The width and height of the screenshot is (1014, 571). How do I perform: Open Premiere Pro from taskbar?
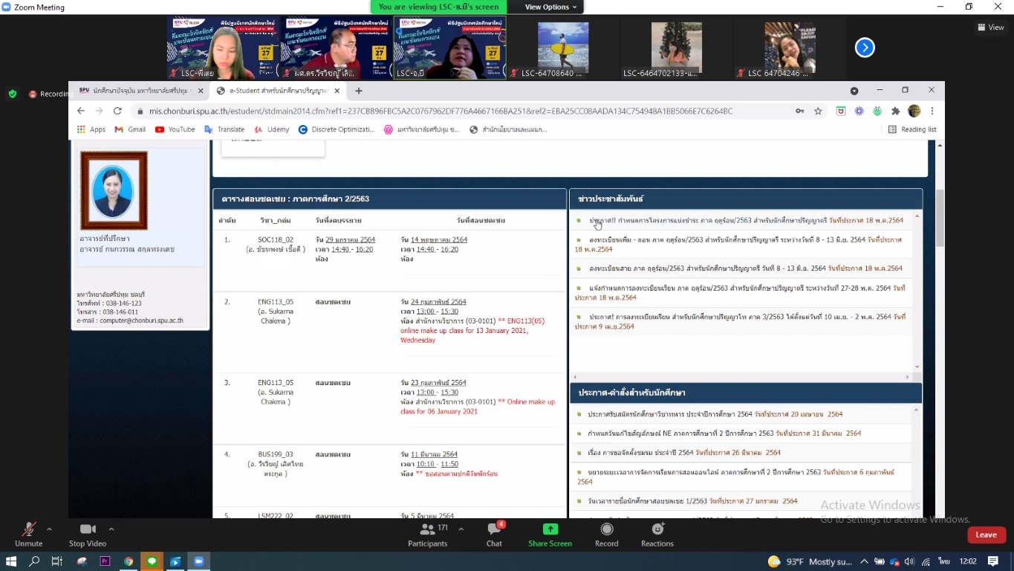(105, 561)
